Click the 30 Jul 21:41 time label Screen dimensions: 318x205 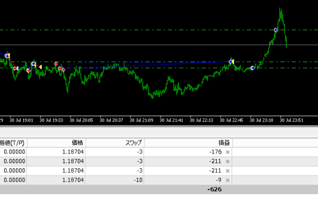click(171, 120)
